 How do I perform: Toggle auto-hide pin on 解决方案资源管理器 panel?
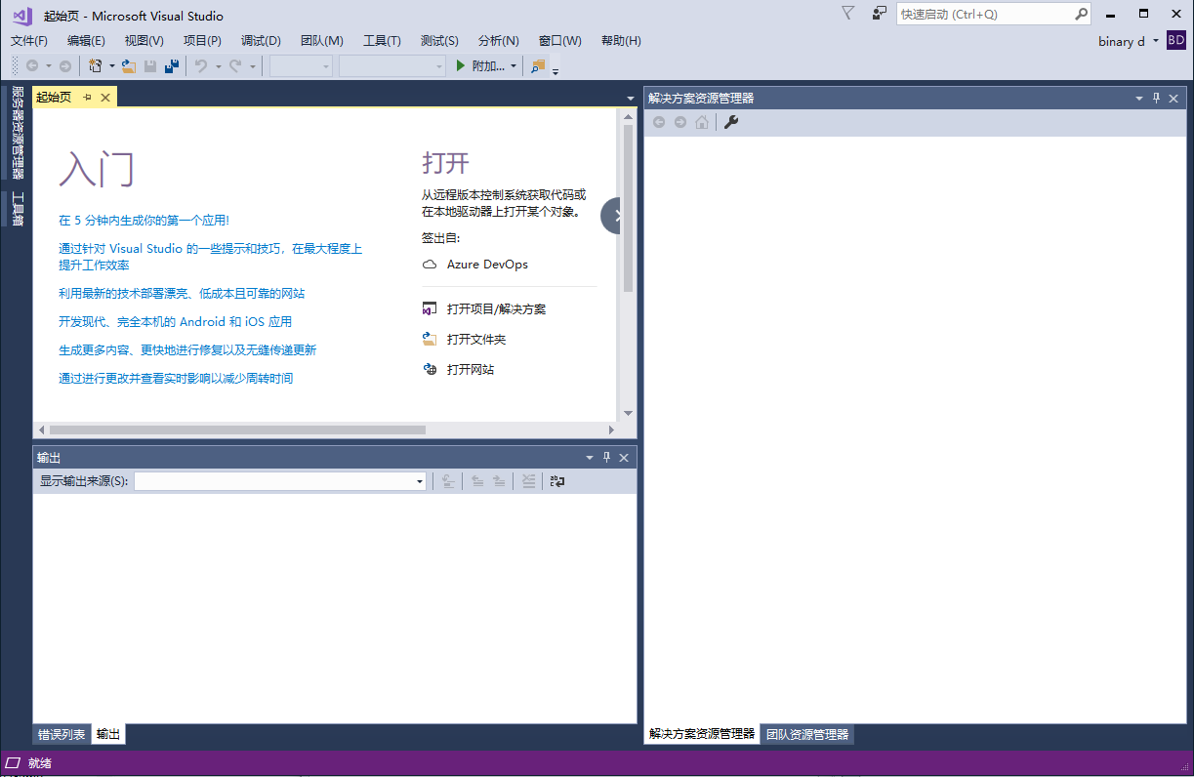1156,98
